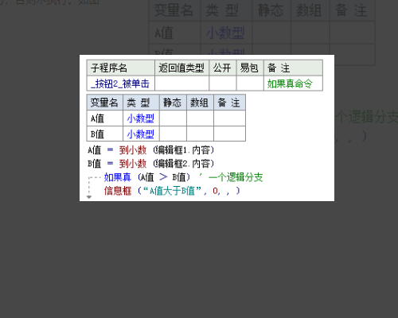Click the '子程序名' header cell
The image size is (398, 318).
point(121,68)
